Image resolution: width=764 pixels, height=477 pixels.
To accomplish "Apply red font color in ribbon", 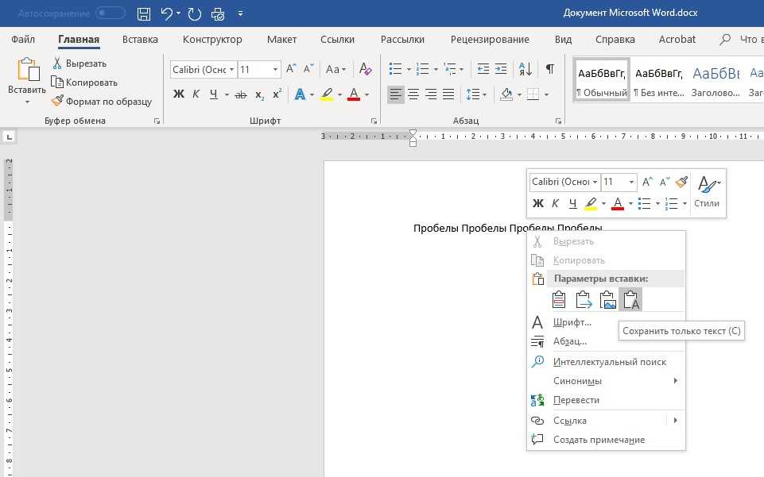I will click(354, 94).
